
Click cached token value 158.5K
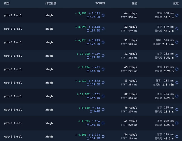(x=95, y=85)
